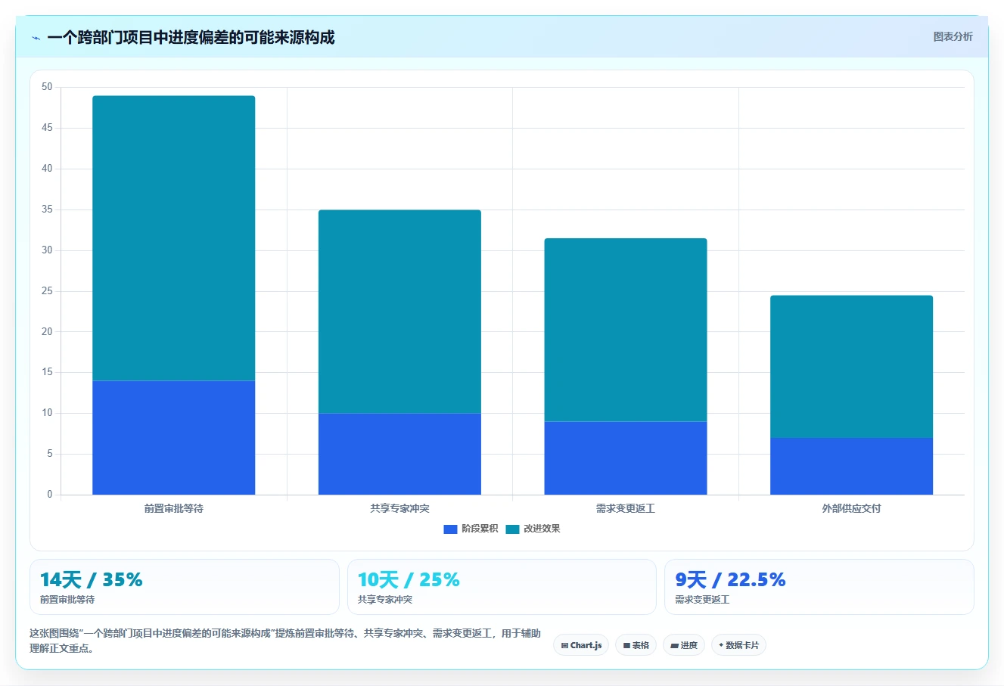The width and height of the screenshot is (1004, 686).
Task: Click the blue bar segment for 共享专家冲突
Action: 399,454
